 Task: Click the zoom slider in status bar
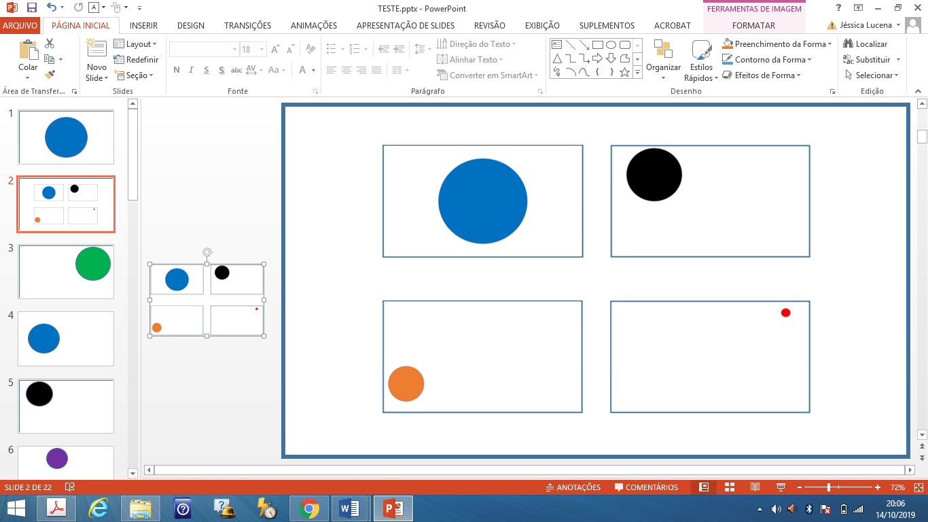coord(829,487)
